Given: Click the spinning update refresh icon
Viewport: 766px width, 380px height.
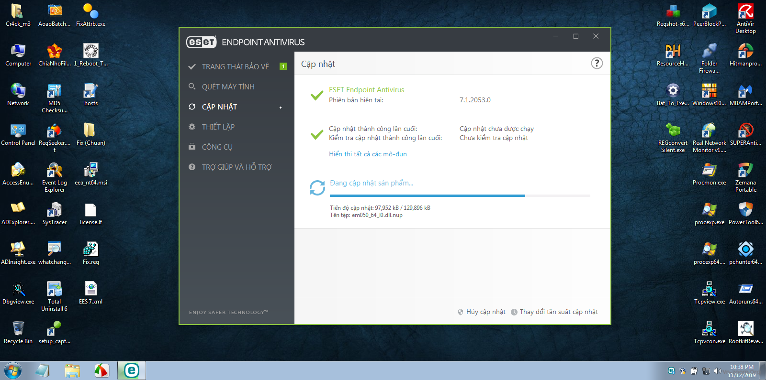Looking at the screenshot, I should pyautogui.click(x=317, y=188).
